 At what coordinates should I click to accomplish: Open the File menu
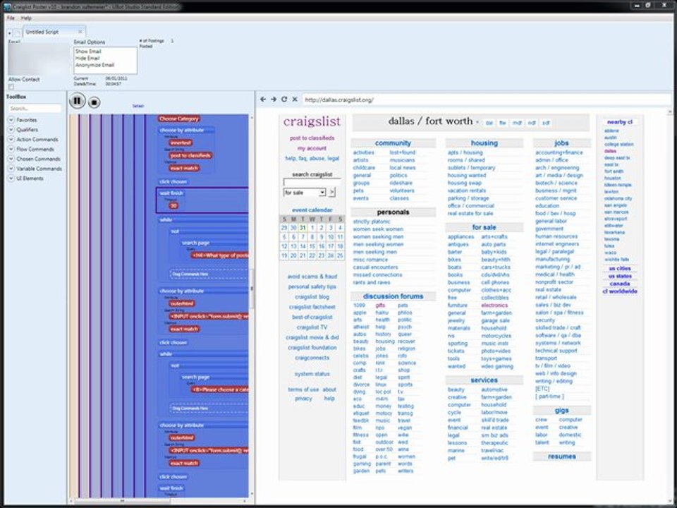pos(11,18)
